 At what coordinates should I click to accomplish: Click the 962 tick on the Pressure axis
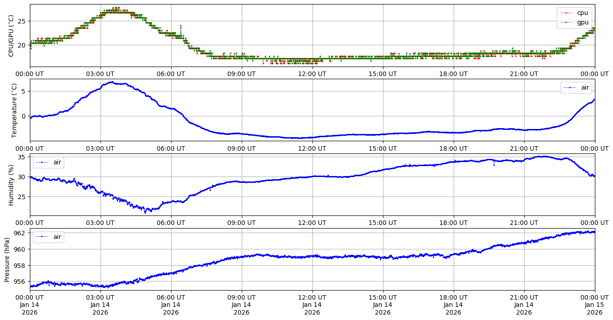pyautogui.click(x=21, y=233)
